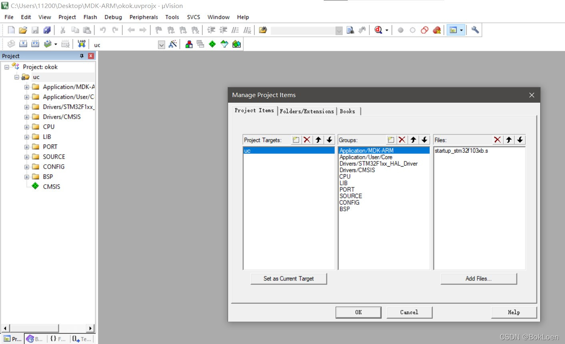Viewport: 565px width, 344px height.
Task: Click the Manage Project Items colored blocks icon
Action: pos(189,44)
